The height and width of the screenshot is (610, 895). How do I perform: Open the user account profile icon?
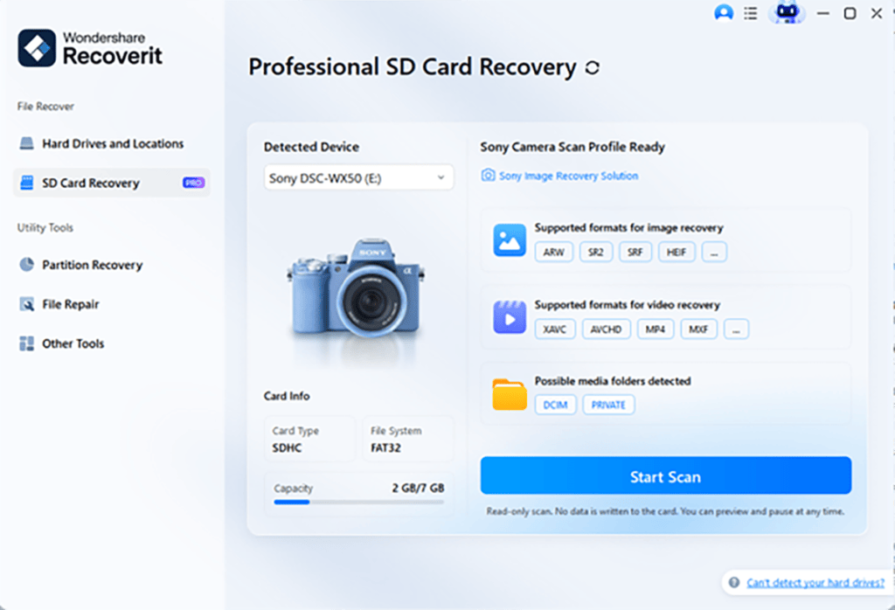pyautogui.click(x=723, y=13)
